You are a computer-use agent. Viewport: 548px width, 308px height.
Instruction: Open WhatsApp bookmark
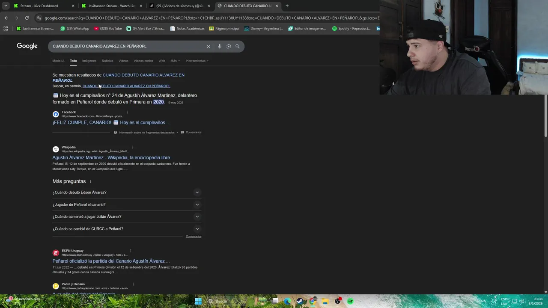pos(75,29)
